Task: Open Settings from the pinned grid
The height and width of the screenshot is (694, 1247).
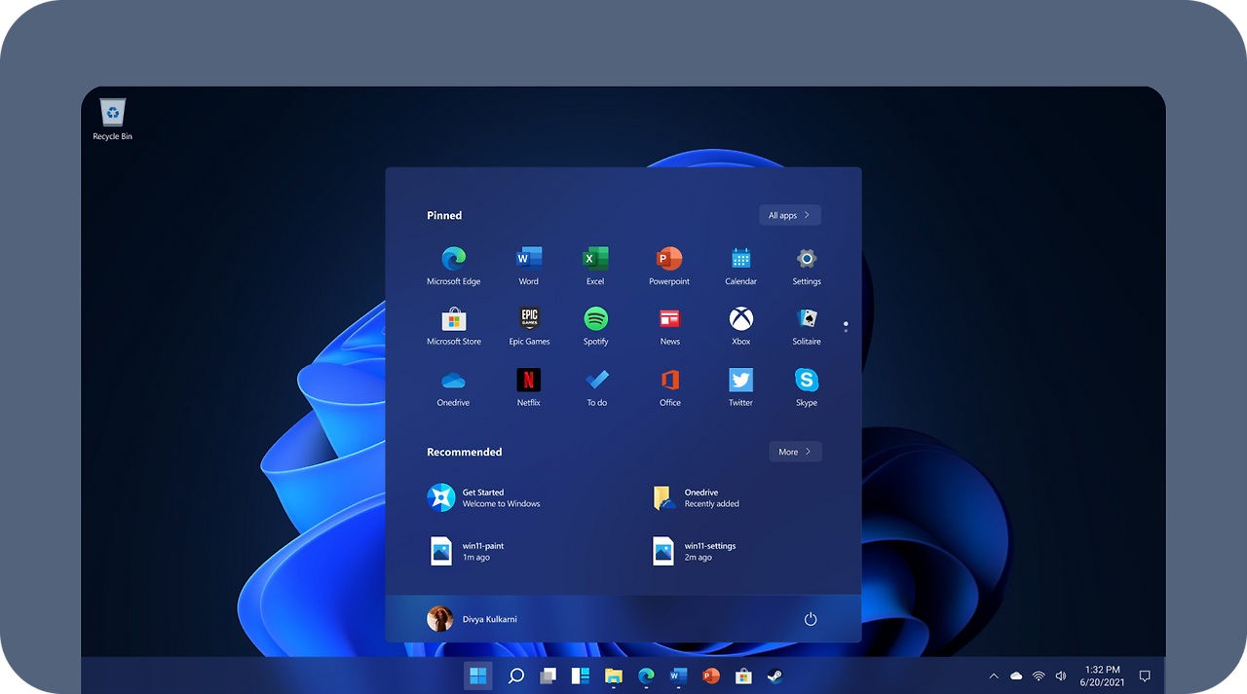Action: 807,266
